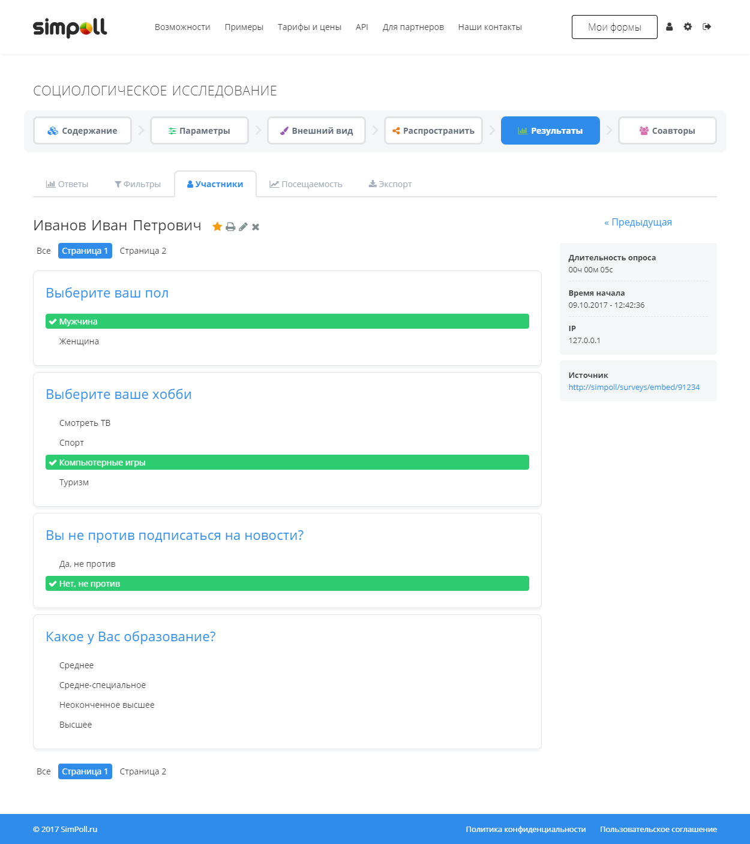Click the simpoll logo
This screenshot has width=750, height=844.
point(70,28)
